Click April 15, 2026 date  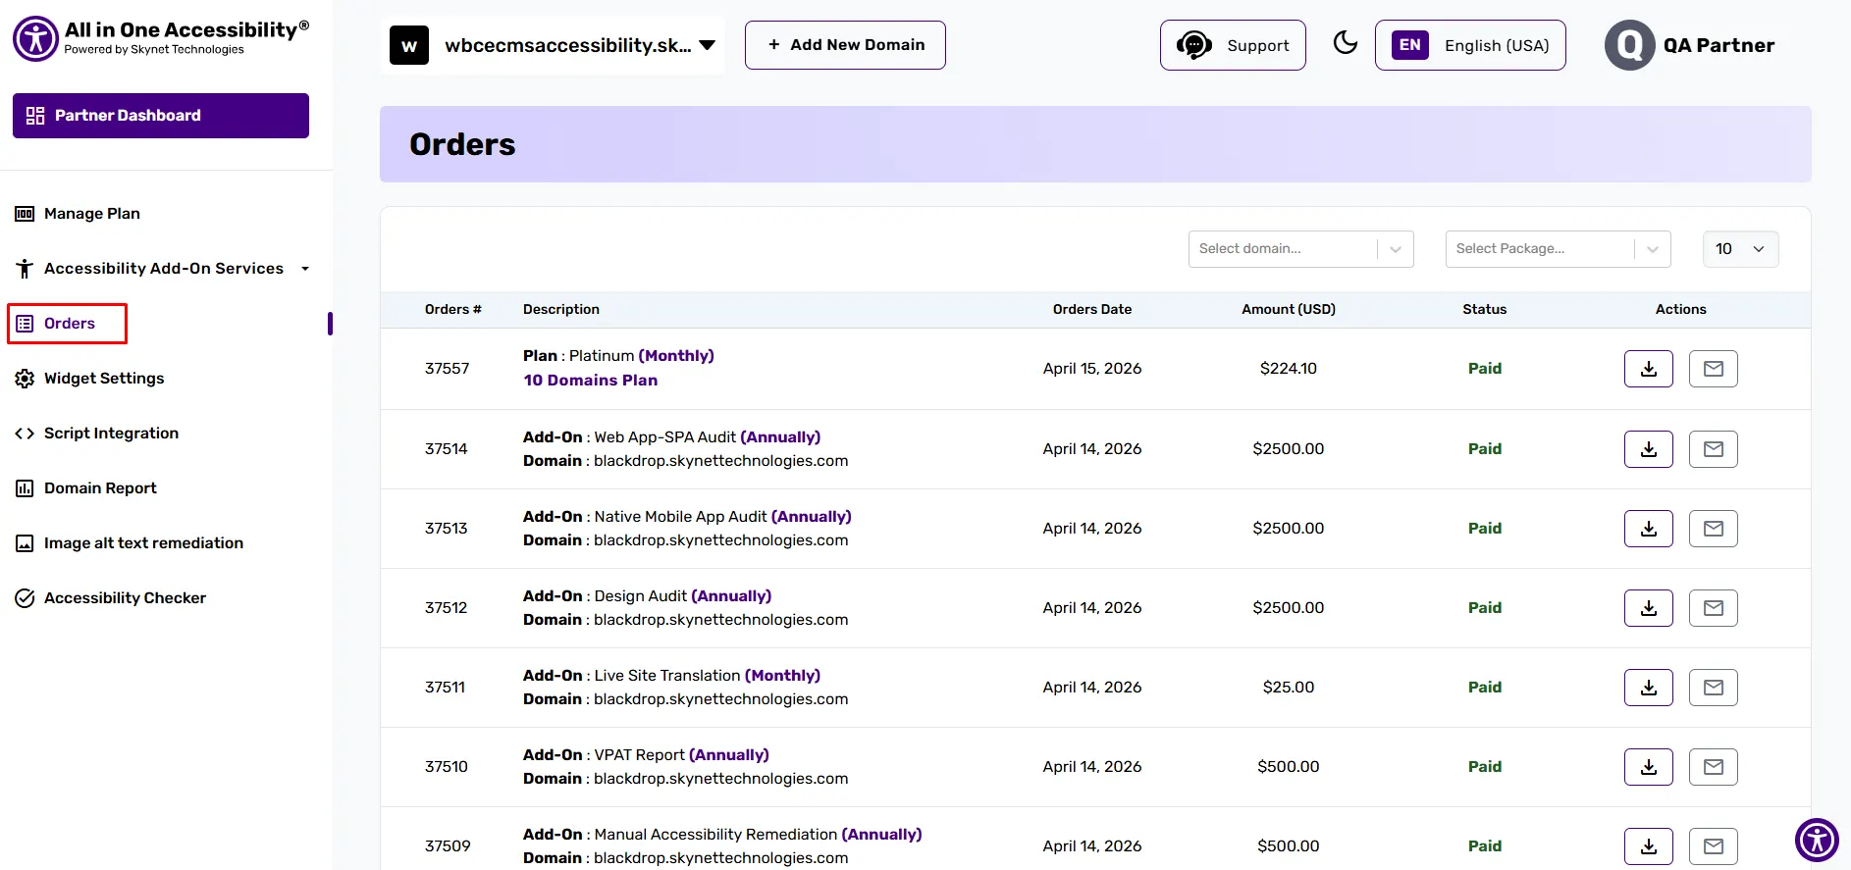tap(1092, 369)
